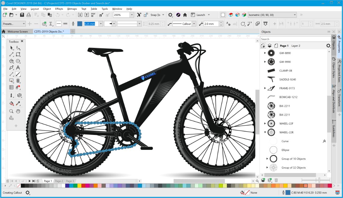Open the Bitmaps menu
This screenshot has width=343, height=198.
click(72, 9)
